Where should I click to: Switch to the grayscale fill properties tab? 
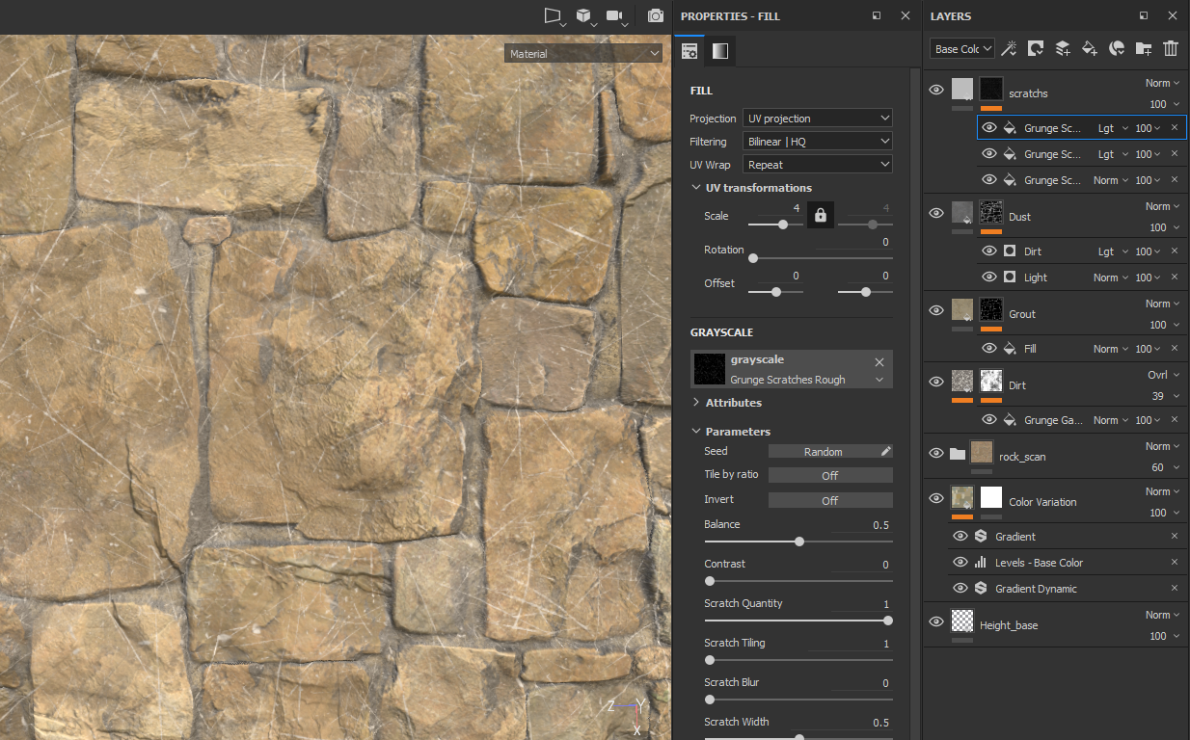coord(719,51)
